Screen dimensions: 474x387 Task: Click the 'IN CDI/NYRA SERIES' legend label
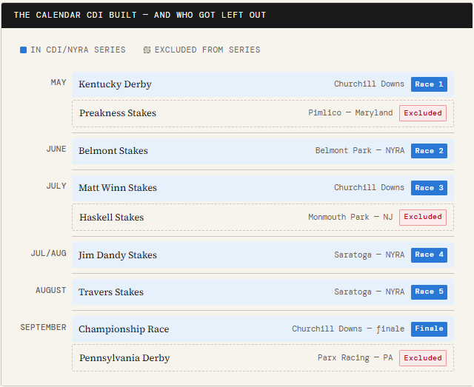78,50
